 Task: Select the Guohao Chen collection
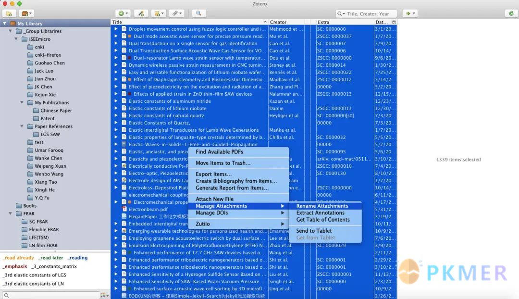coord(49,63)
